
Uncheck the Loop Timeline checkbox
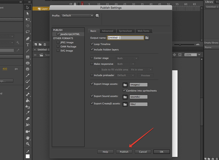click(x=92, y=44)
